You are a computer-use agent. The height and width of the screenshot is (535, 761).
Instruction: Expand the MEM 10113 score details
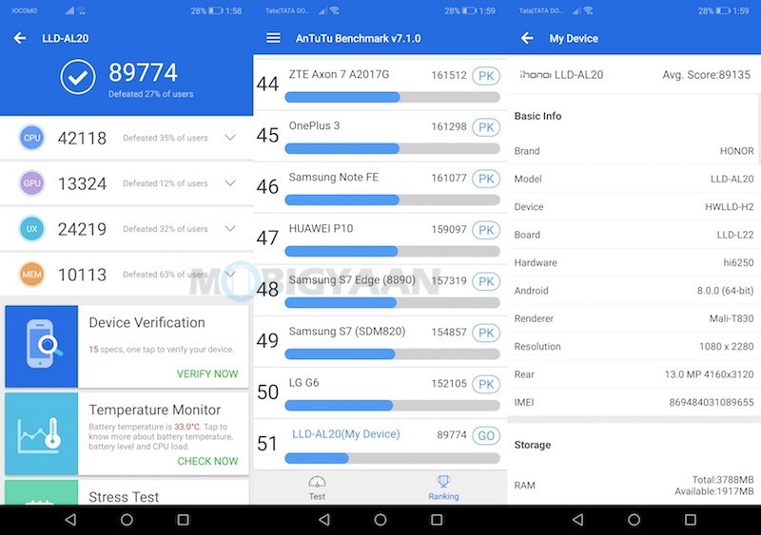click(230, 275)
